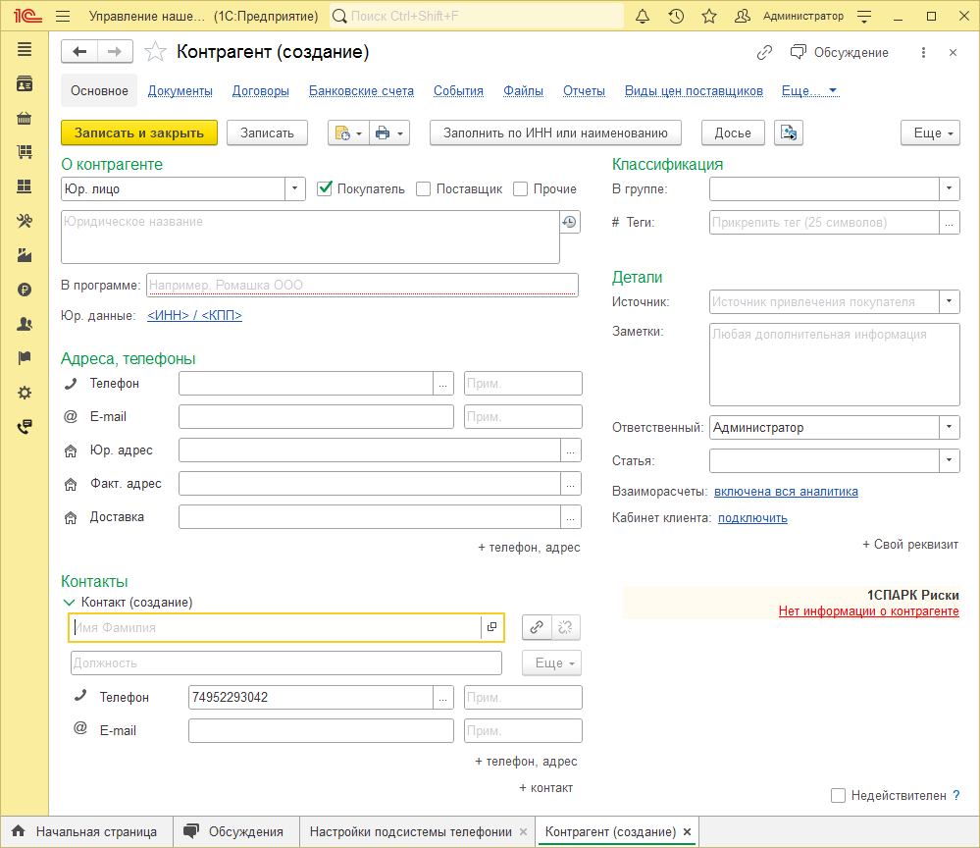Uncheck the Покупатель checkbox

[x=326, y=188]
